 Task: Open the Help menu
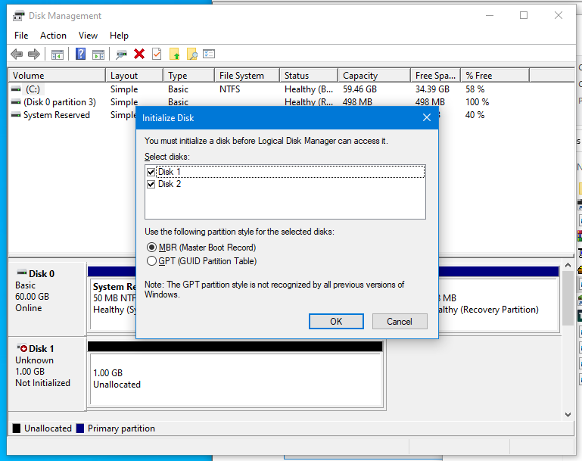click(x=119, y=36)
